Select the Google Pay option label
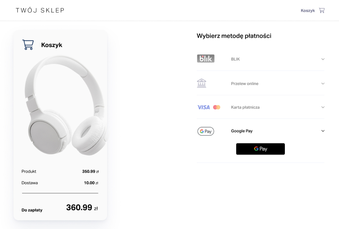 pos(242,131)
